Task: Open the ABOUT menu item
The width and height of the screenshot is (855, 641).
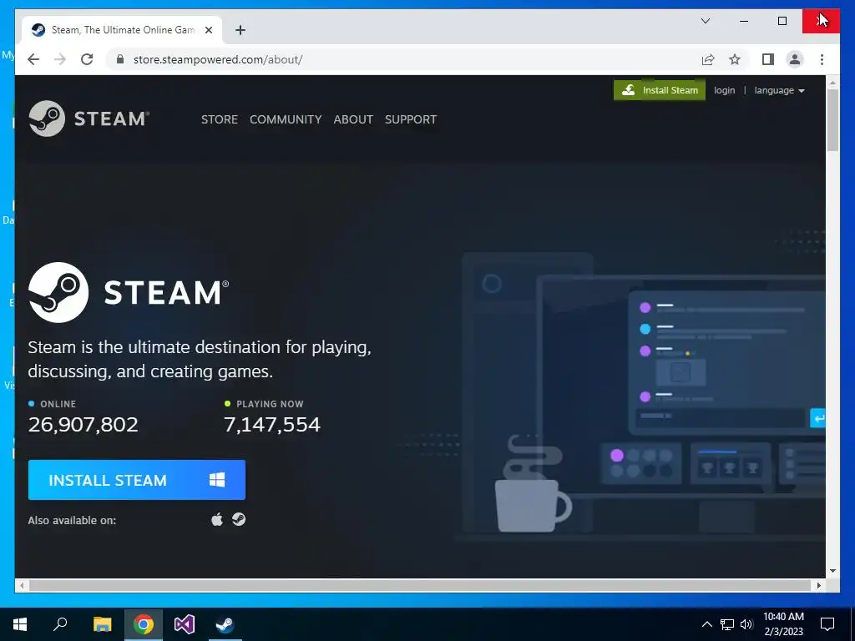Action: (353, 119)
